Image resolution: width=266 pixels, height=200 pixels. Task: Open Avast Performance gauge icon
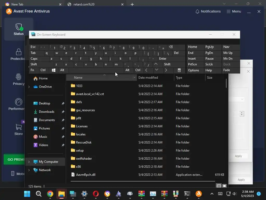click(19, 102)
